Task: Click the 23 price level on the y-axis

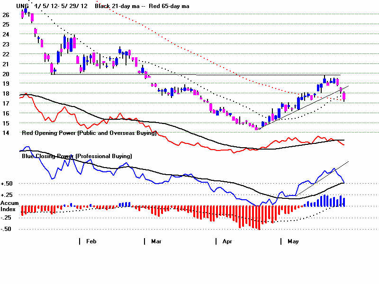Action: pos(5,44)
